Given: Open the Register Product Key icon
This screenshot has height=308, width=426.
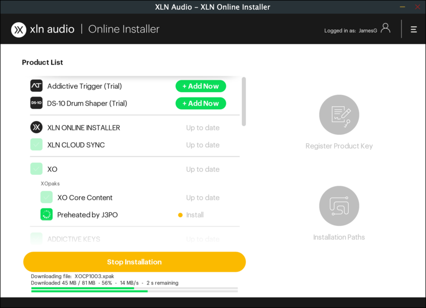Looking at the screenshot, I should pos(339,115).
